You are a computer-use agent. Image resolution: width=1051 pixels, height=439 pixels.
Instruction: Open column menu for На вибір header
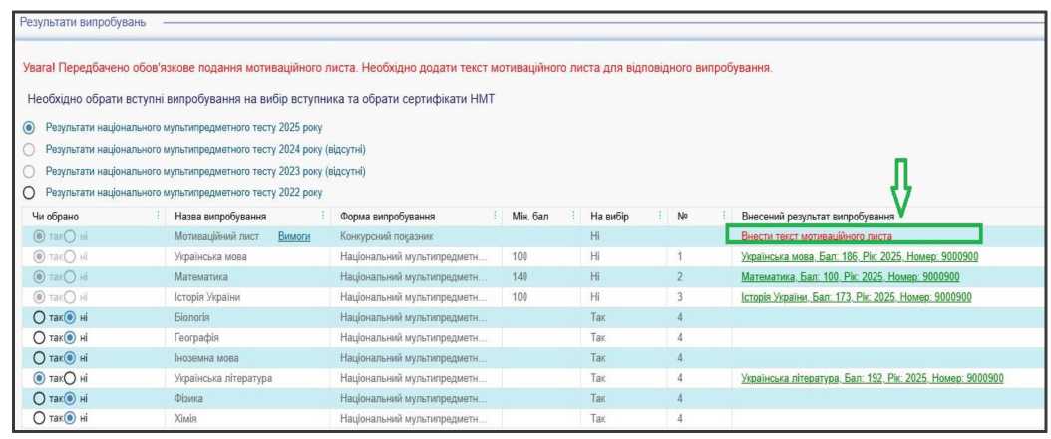pos(659,216)
